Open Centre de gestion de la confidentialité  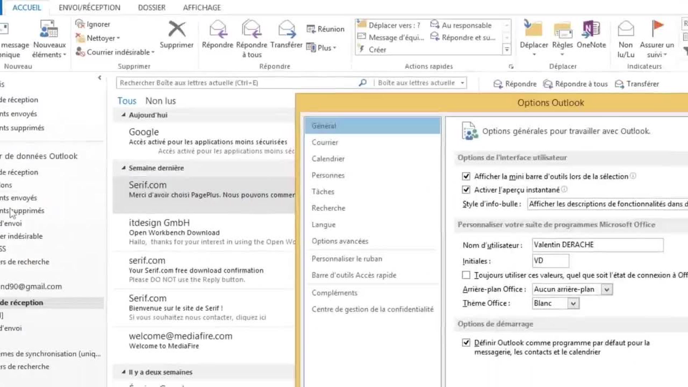coord(372,309)
